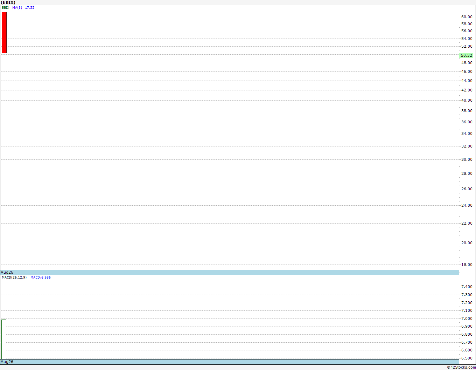The height and width of the screenshot is (370, 476).
Task: Click the 7.400 MACD axis label
Action: [x=467, y=287]
